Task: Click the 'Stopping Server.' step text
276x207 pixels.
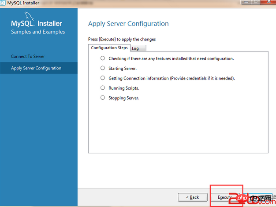Action: [x=124, y=98]
